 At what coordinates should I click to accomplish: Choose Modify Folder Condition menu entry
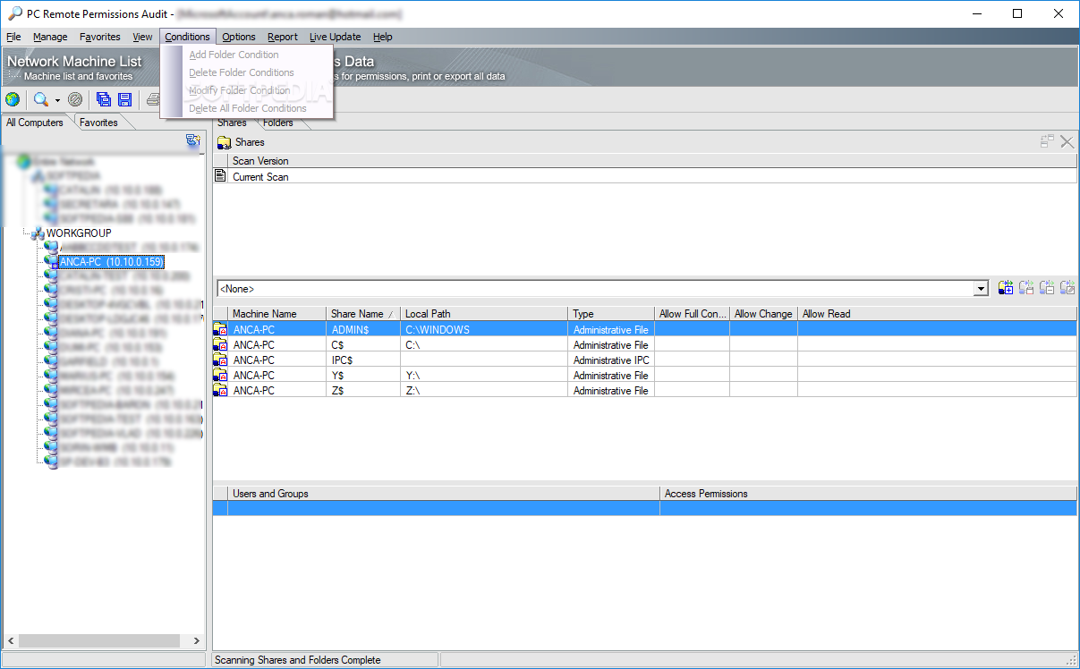point(240,90)
